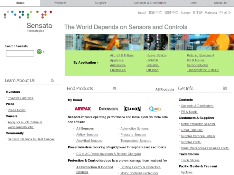234x175 pixels.
Task: Switch to the Japanese site
Action: point(197,13)
